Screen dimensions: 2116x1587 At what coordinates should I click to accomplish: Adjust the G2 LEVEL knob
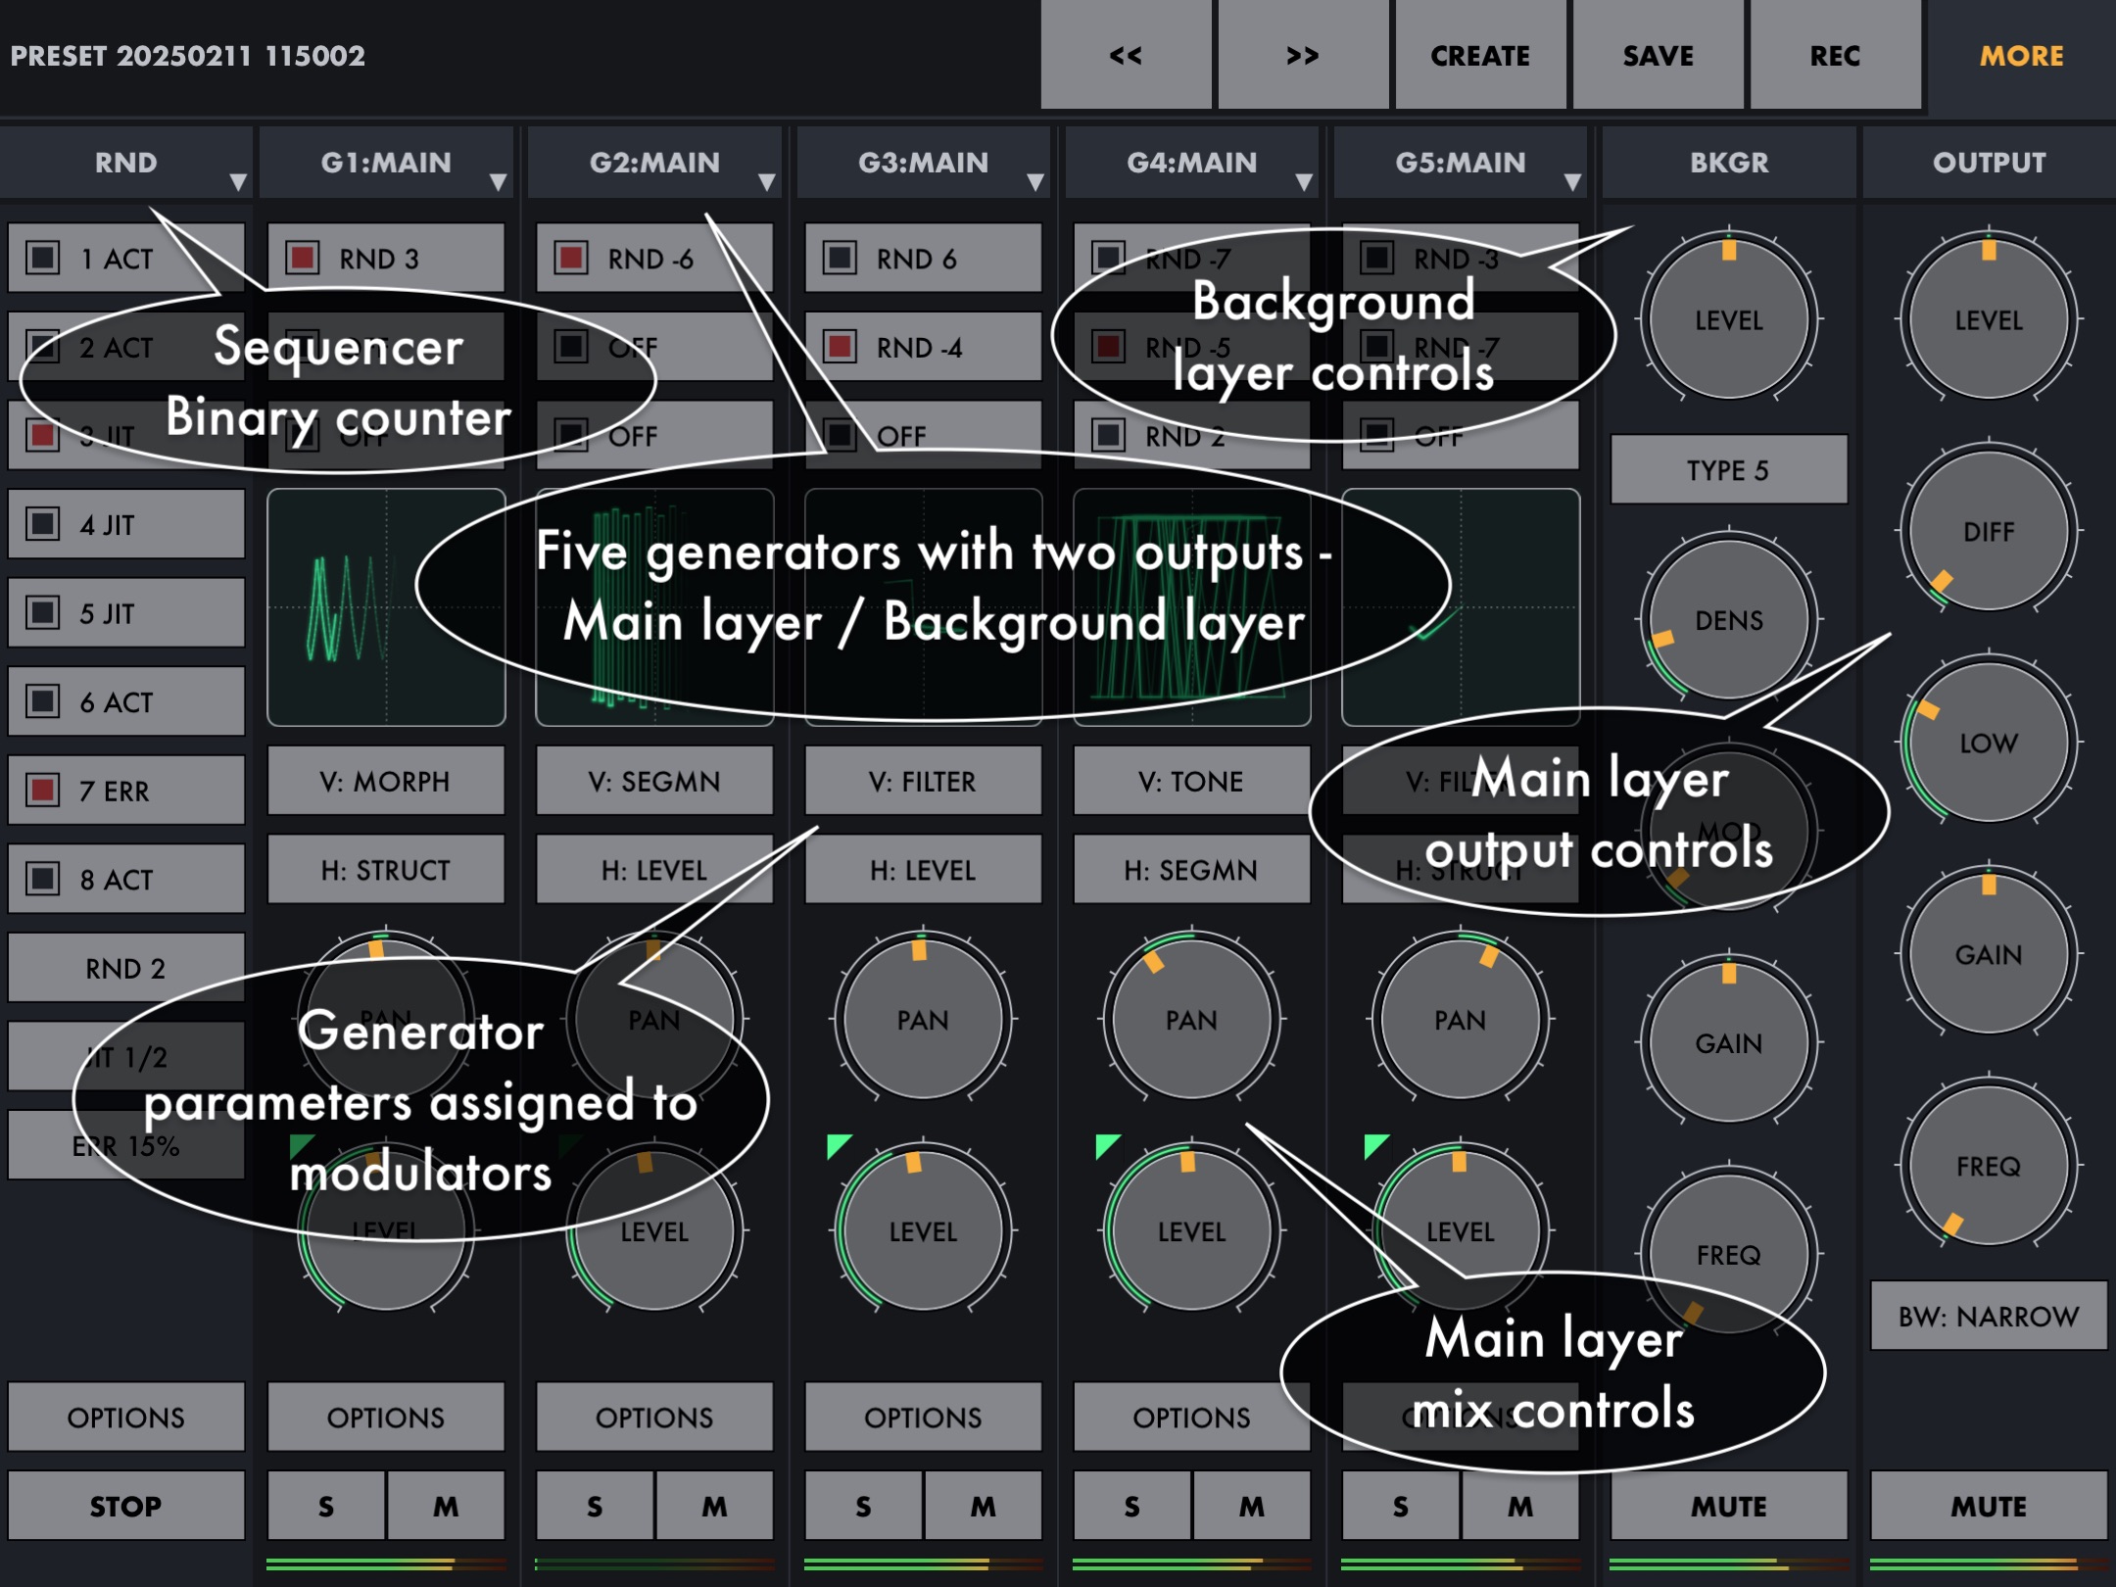654,1230
